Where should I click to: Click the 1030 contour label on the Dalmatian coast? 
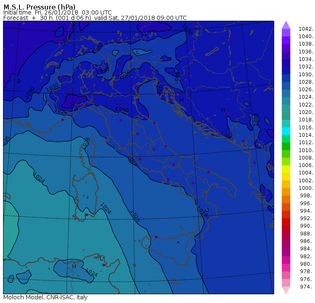227,136
